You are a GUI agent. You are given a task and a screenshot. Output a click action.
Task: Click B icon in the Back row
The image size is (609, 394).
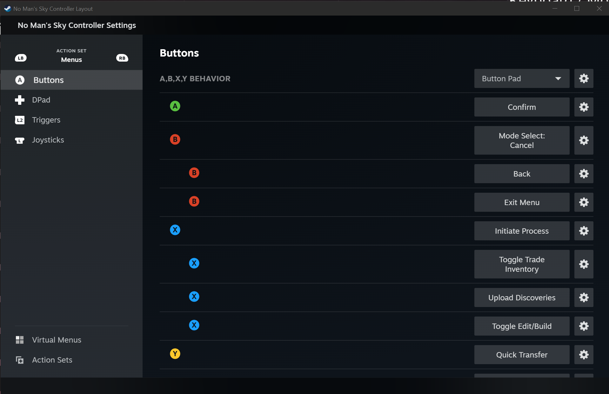click(x=194, y=173)
